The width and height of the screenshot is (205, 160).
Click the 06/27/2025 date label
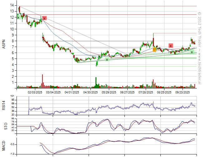[127, 92]
